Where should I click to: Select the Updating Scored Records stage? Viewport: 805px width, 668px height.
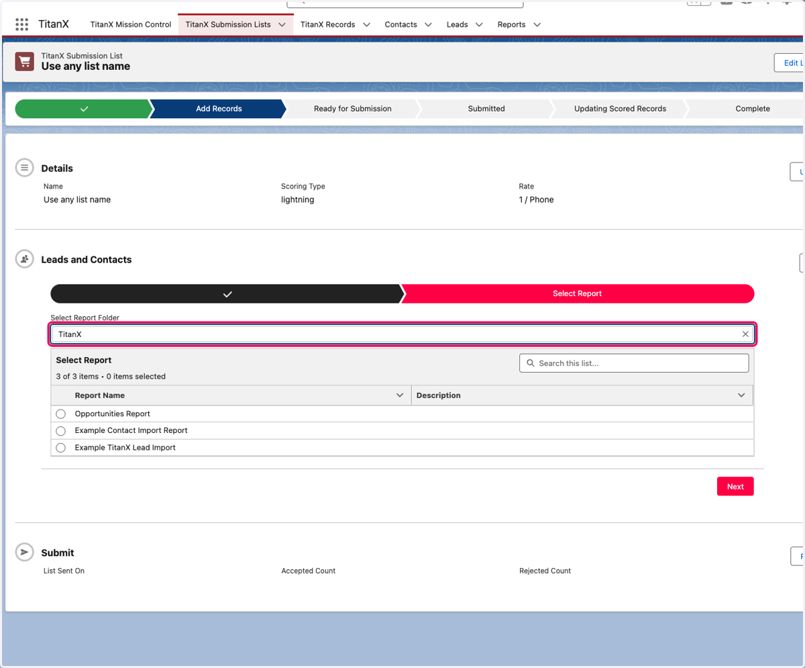pos(620,109)
